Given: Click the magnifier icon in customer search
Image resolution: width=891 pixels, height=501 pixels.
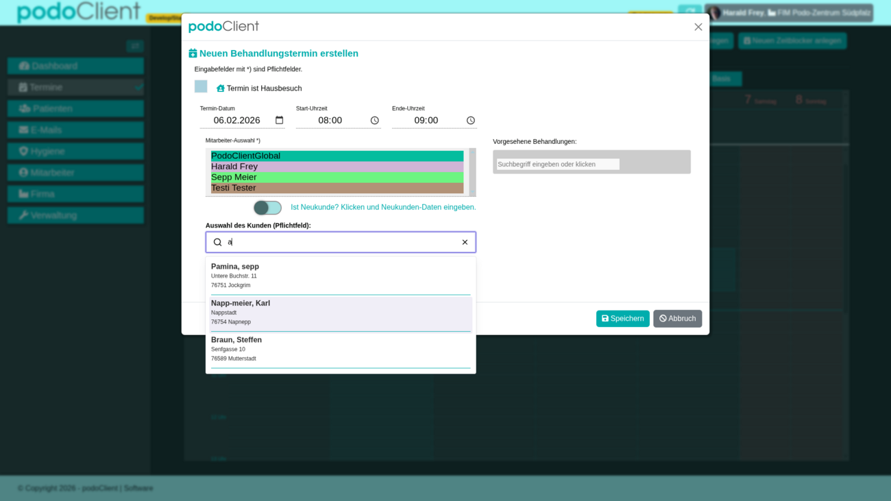Looking at the screenshot, I should click(218, 242).
